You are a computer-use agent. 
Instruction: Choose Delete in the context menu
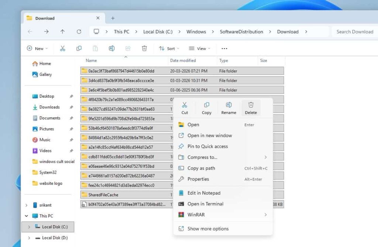tap(251, 108)
